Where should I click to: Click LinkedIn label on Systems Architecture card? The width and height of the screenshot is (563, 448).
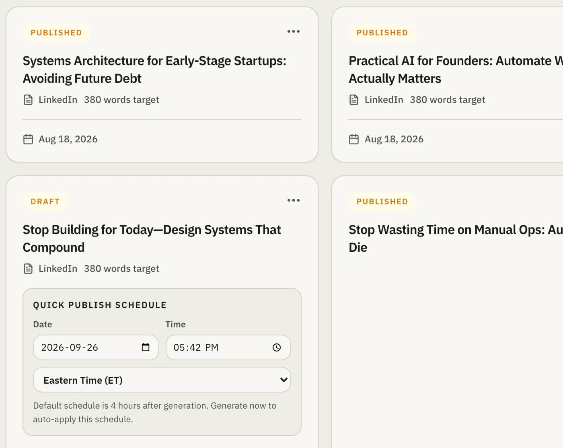[x=58, y=100]
